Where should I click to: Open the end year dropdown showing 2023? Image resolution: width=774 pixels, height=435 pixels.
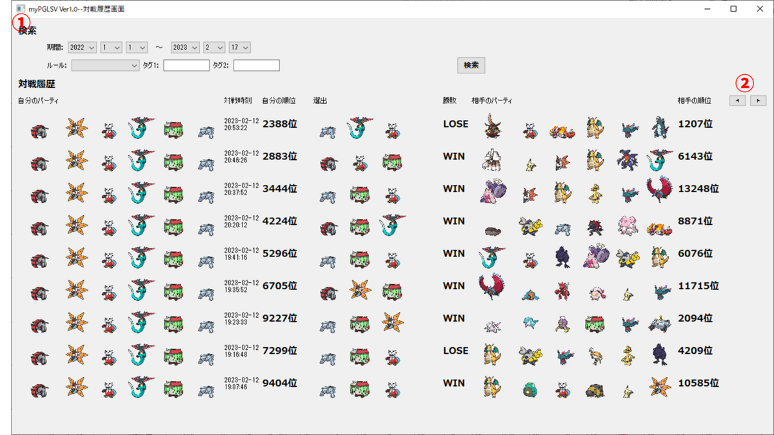(x=185, y=48)
